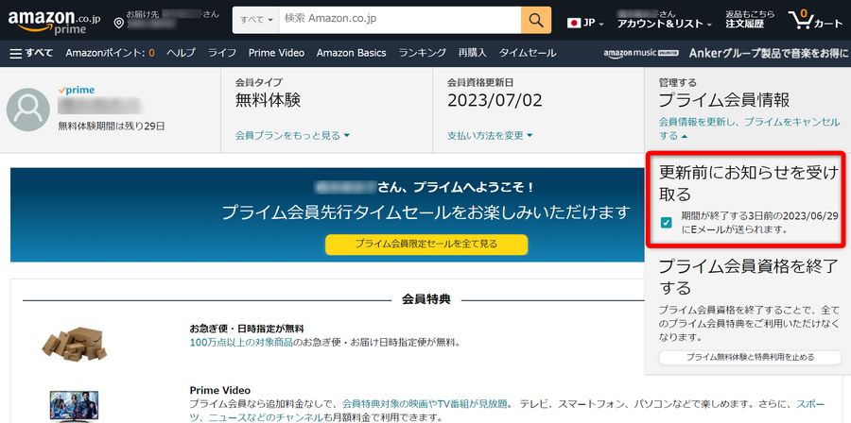Click Amazonポイント: 0 in nav bar
Screen dimensions: 851x423
[111, 53]
